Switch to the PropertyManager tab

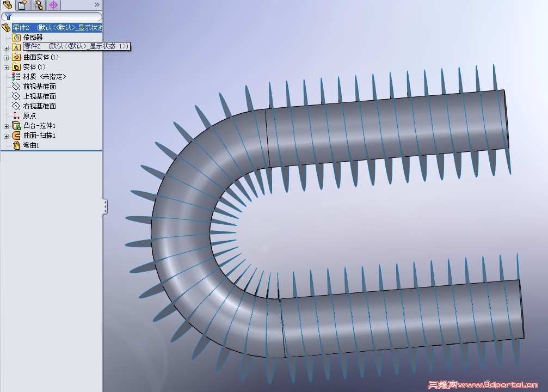(x=23, y=5)
